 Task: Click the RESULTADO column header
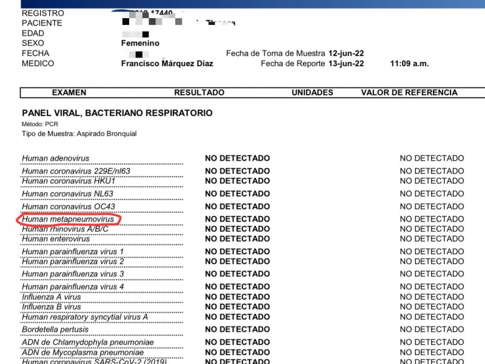tap(199, 93)
